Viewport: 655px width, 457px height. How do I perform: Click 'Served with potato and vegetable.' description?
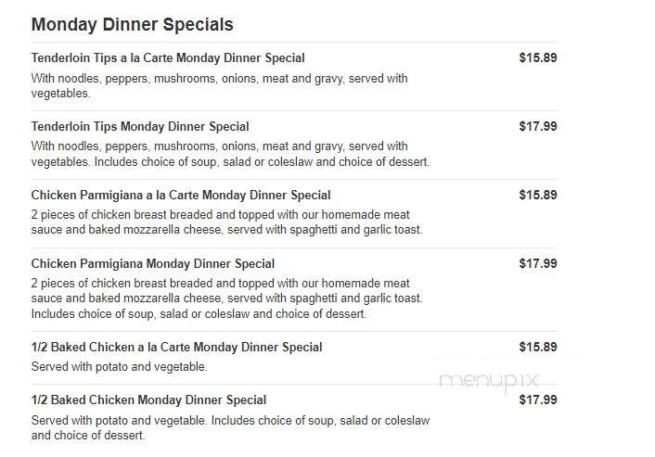tap(119, 367)
